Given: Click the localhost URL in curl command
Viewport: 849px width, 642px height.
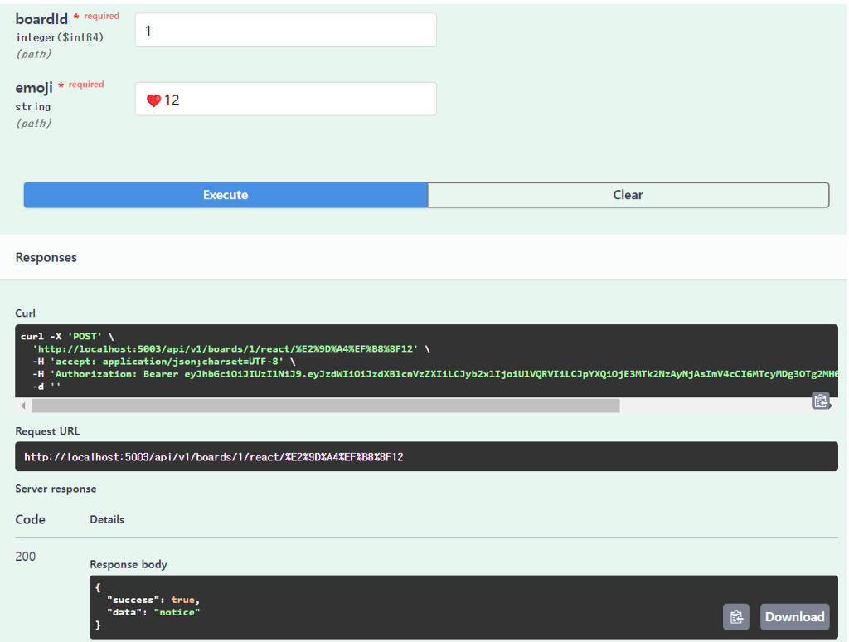Looking at the screenshot, I should [226, 349].
